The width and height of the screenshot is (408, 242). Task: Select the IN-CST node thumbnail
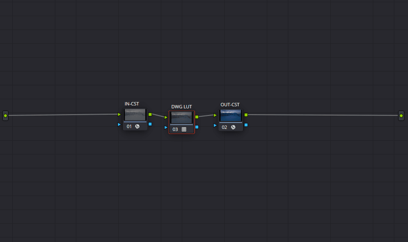pyautogui.click(x=135, y=115)
